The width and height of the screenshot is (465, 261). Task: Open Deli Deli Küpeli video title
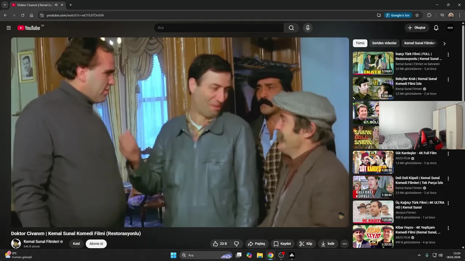click(x=419, y=180)
